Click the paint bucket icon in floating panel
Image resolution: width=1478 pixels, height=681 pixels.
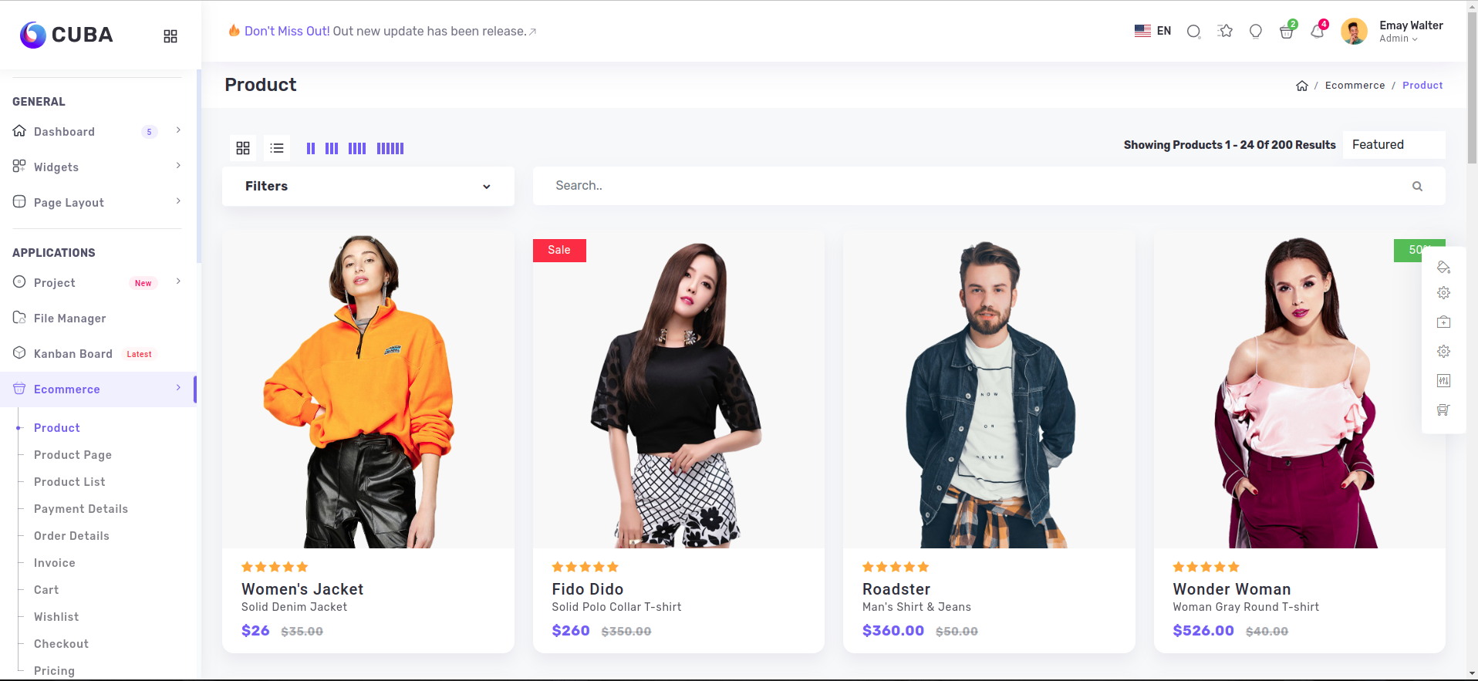point(1444,267)
